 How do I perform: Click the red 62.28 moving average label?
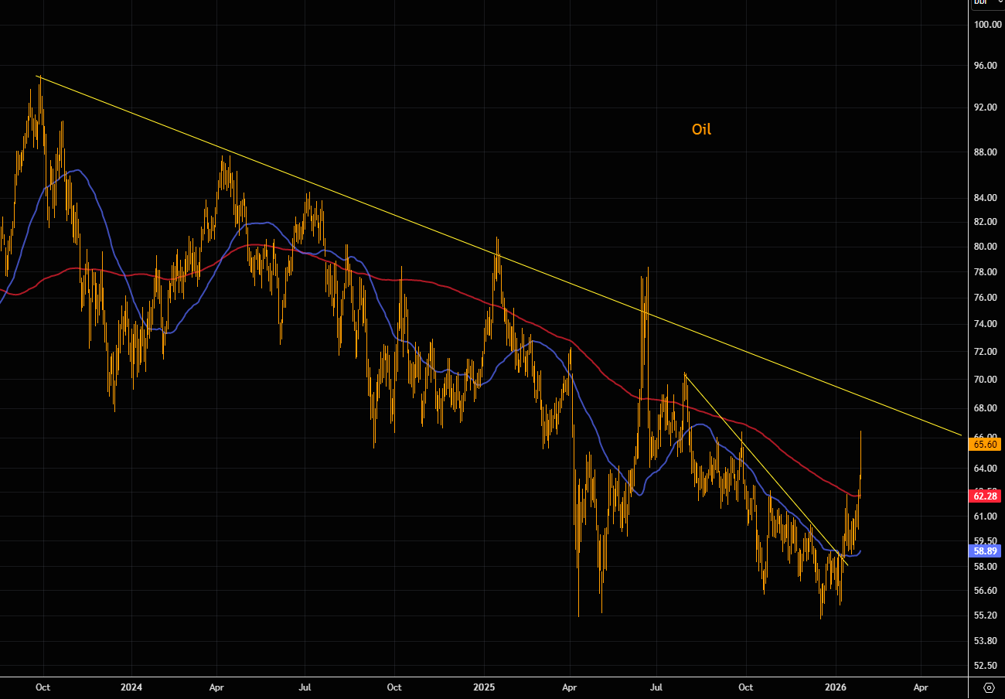[x=985, y=496]
